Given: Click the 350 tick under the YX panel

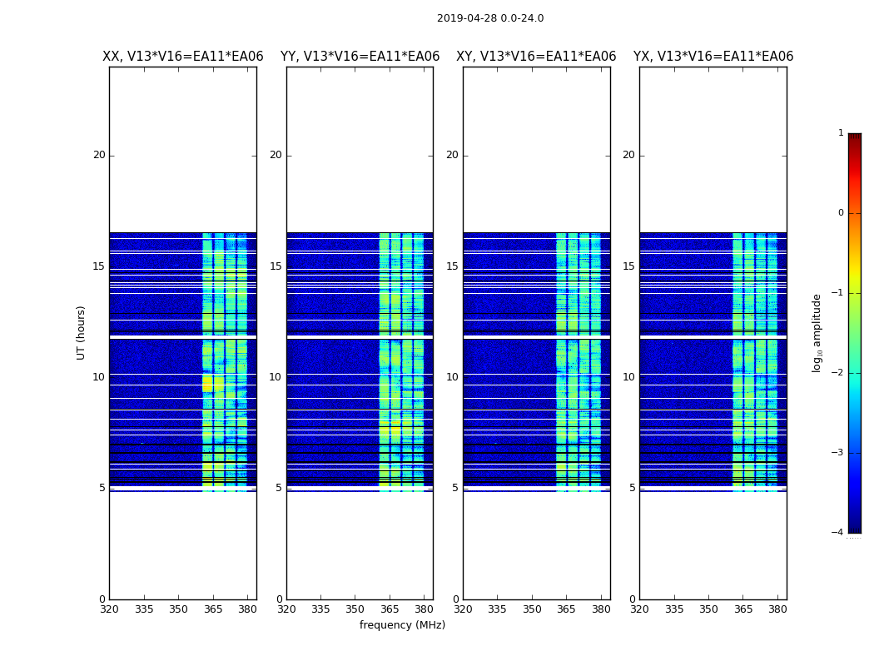Looking at the screenshot, I should pyautogui.click(x=708, y=609).
